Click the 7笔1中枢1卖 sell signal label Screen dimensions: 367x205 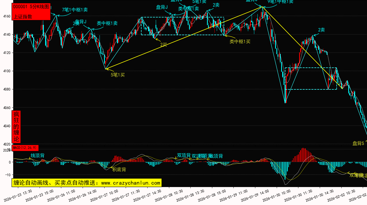click(75, 10)
